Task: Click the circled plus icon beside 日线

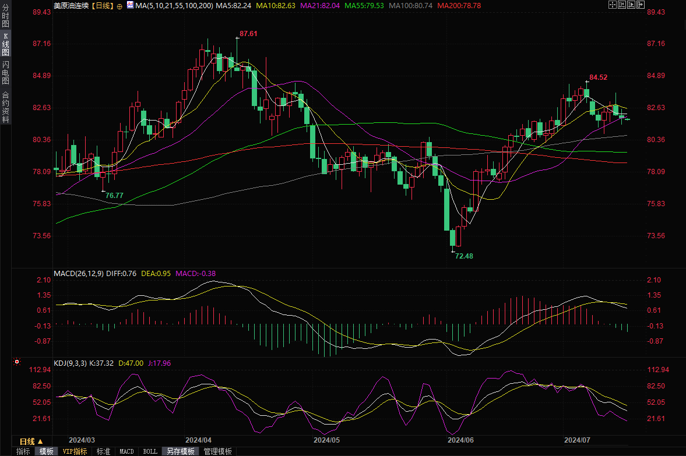Action: [x=119, y=6]
